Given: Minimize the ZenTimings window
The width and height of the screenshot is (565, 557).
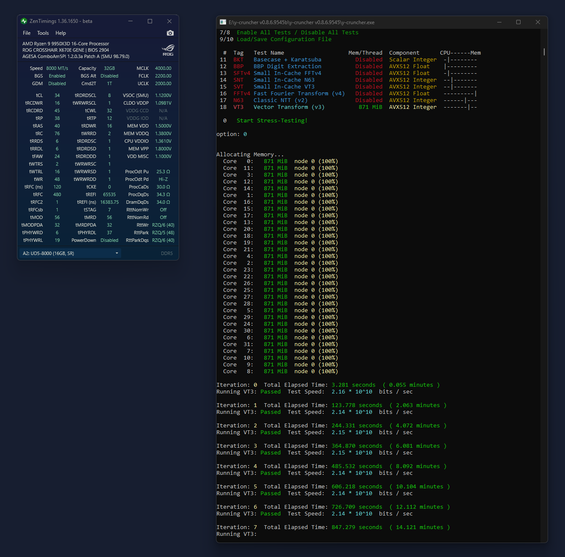Looking at the screenshot, I should coord(130,21).
